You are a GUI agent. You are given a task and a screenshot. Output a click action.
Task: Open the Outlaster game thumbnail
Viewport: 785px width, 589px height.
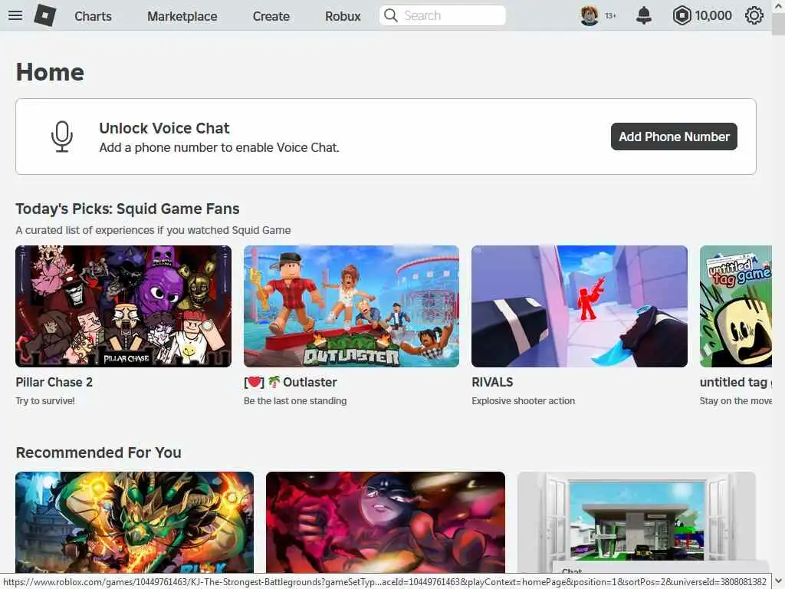(351, 306)
